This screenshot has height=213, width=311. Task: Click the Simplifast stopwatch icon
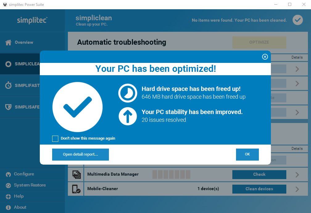coord(8,85)
